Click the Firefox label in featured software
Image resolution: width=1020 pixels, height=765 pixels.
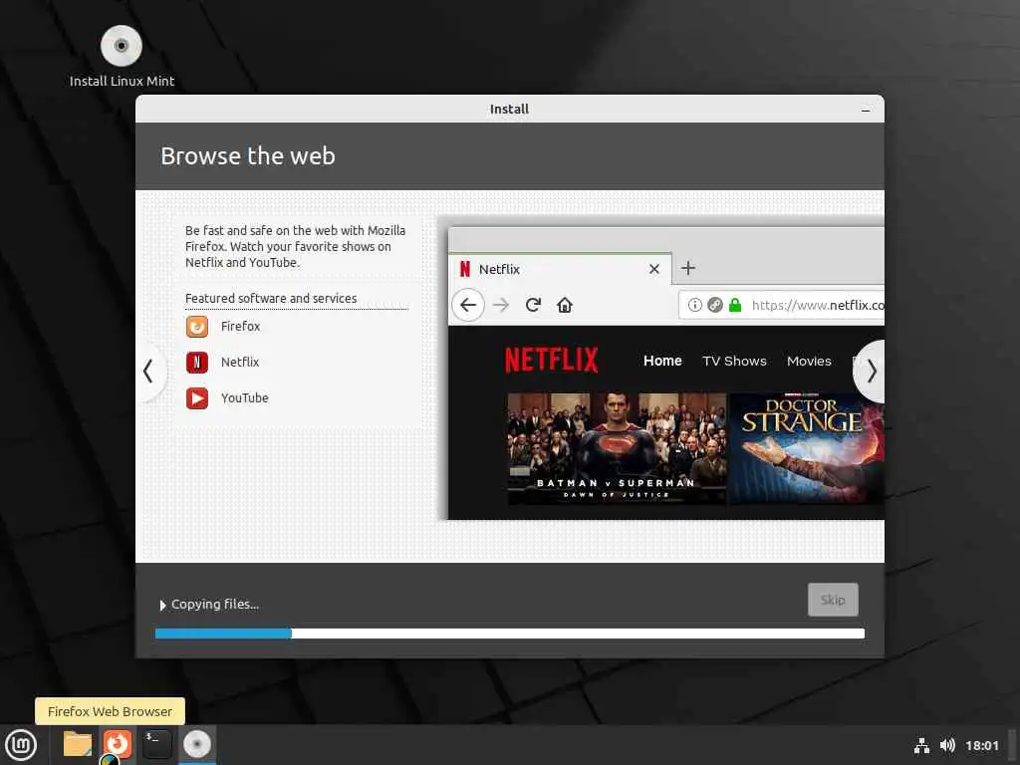click(x=240, y=327)
